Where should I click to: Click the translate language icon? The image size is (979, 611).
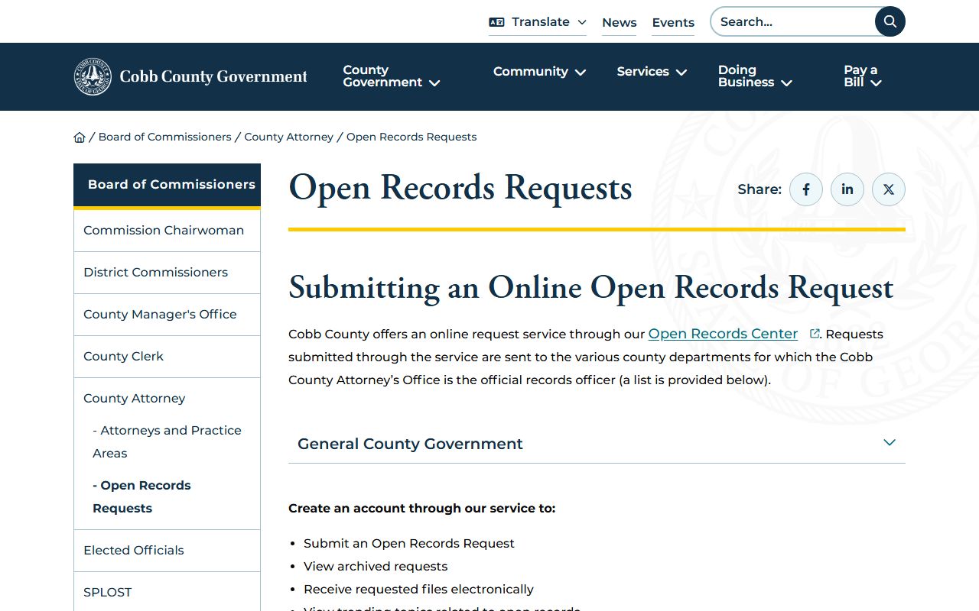point(496,22)
